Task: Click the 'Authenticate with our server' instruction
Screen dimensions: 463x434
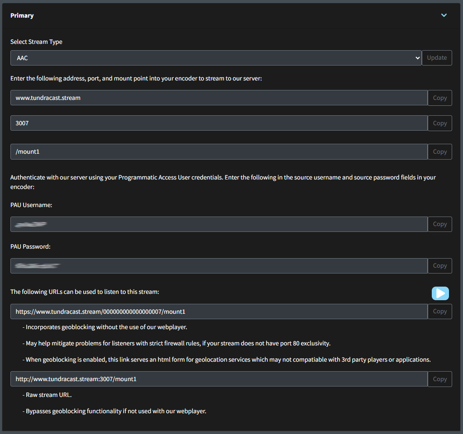Action: click(x=223, y=182)
